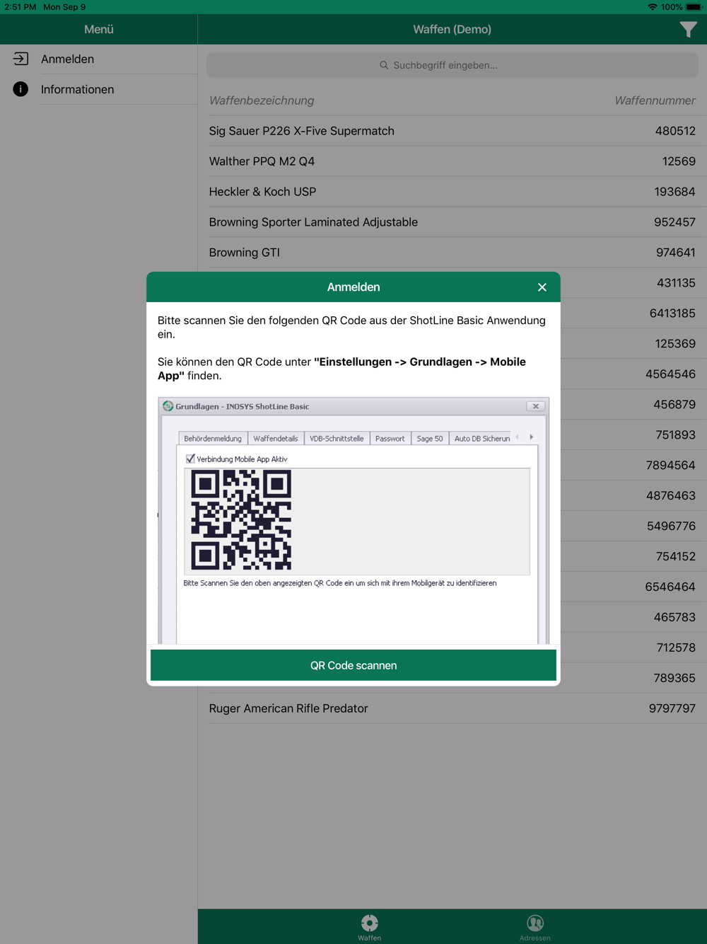707x944 pixels.
Task: Open the filter funnel icon
Action: tap(688, 29)
